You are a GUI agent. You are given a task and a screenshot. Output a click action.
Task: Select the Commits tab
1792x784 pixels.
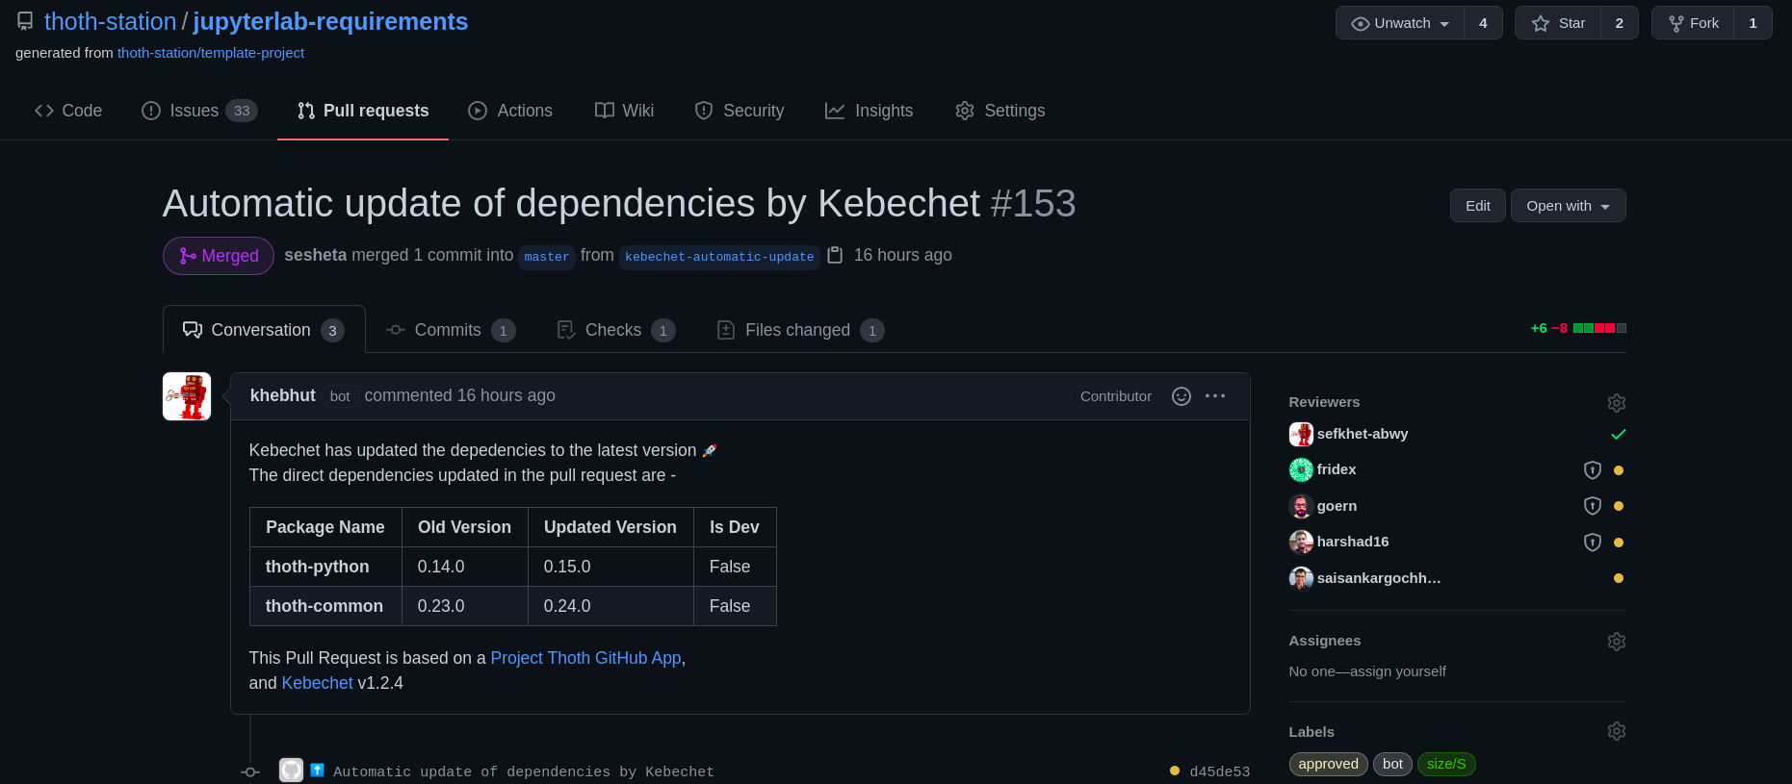click(x=451, y=330)
